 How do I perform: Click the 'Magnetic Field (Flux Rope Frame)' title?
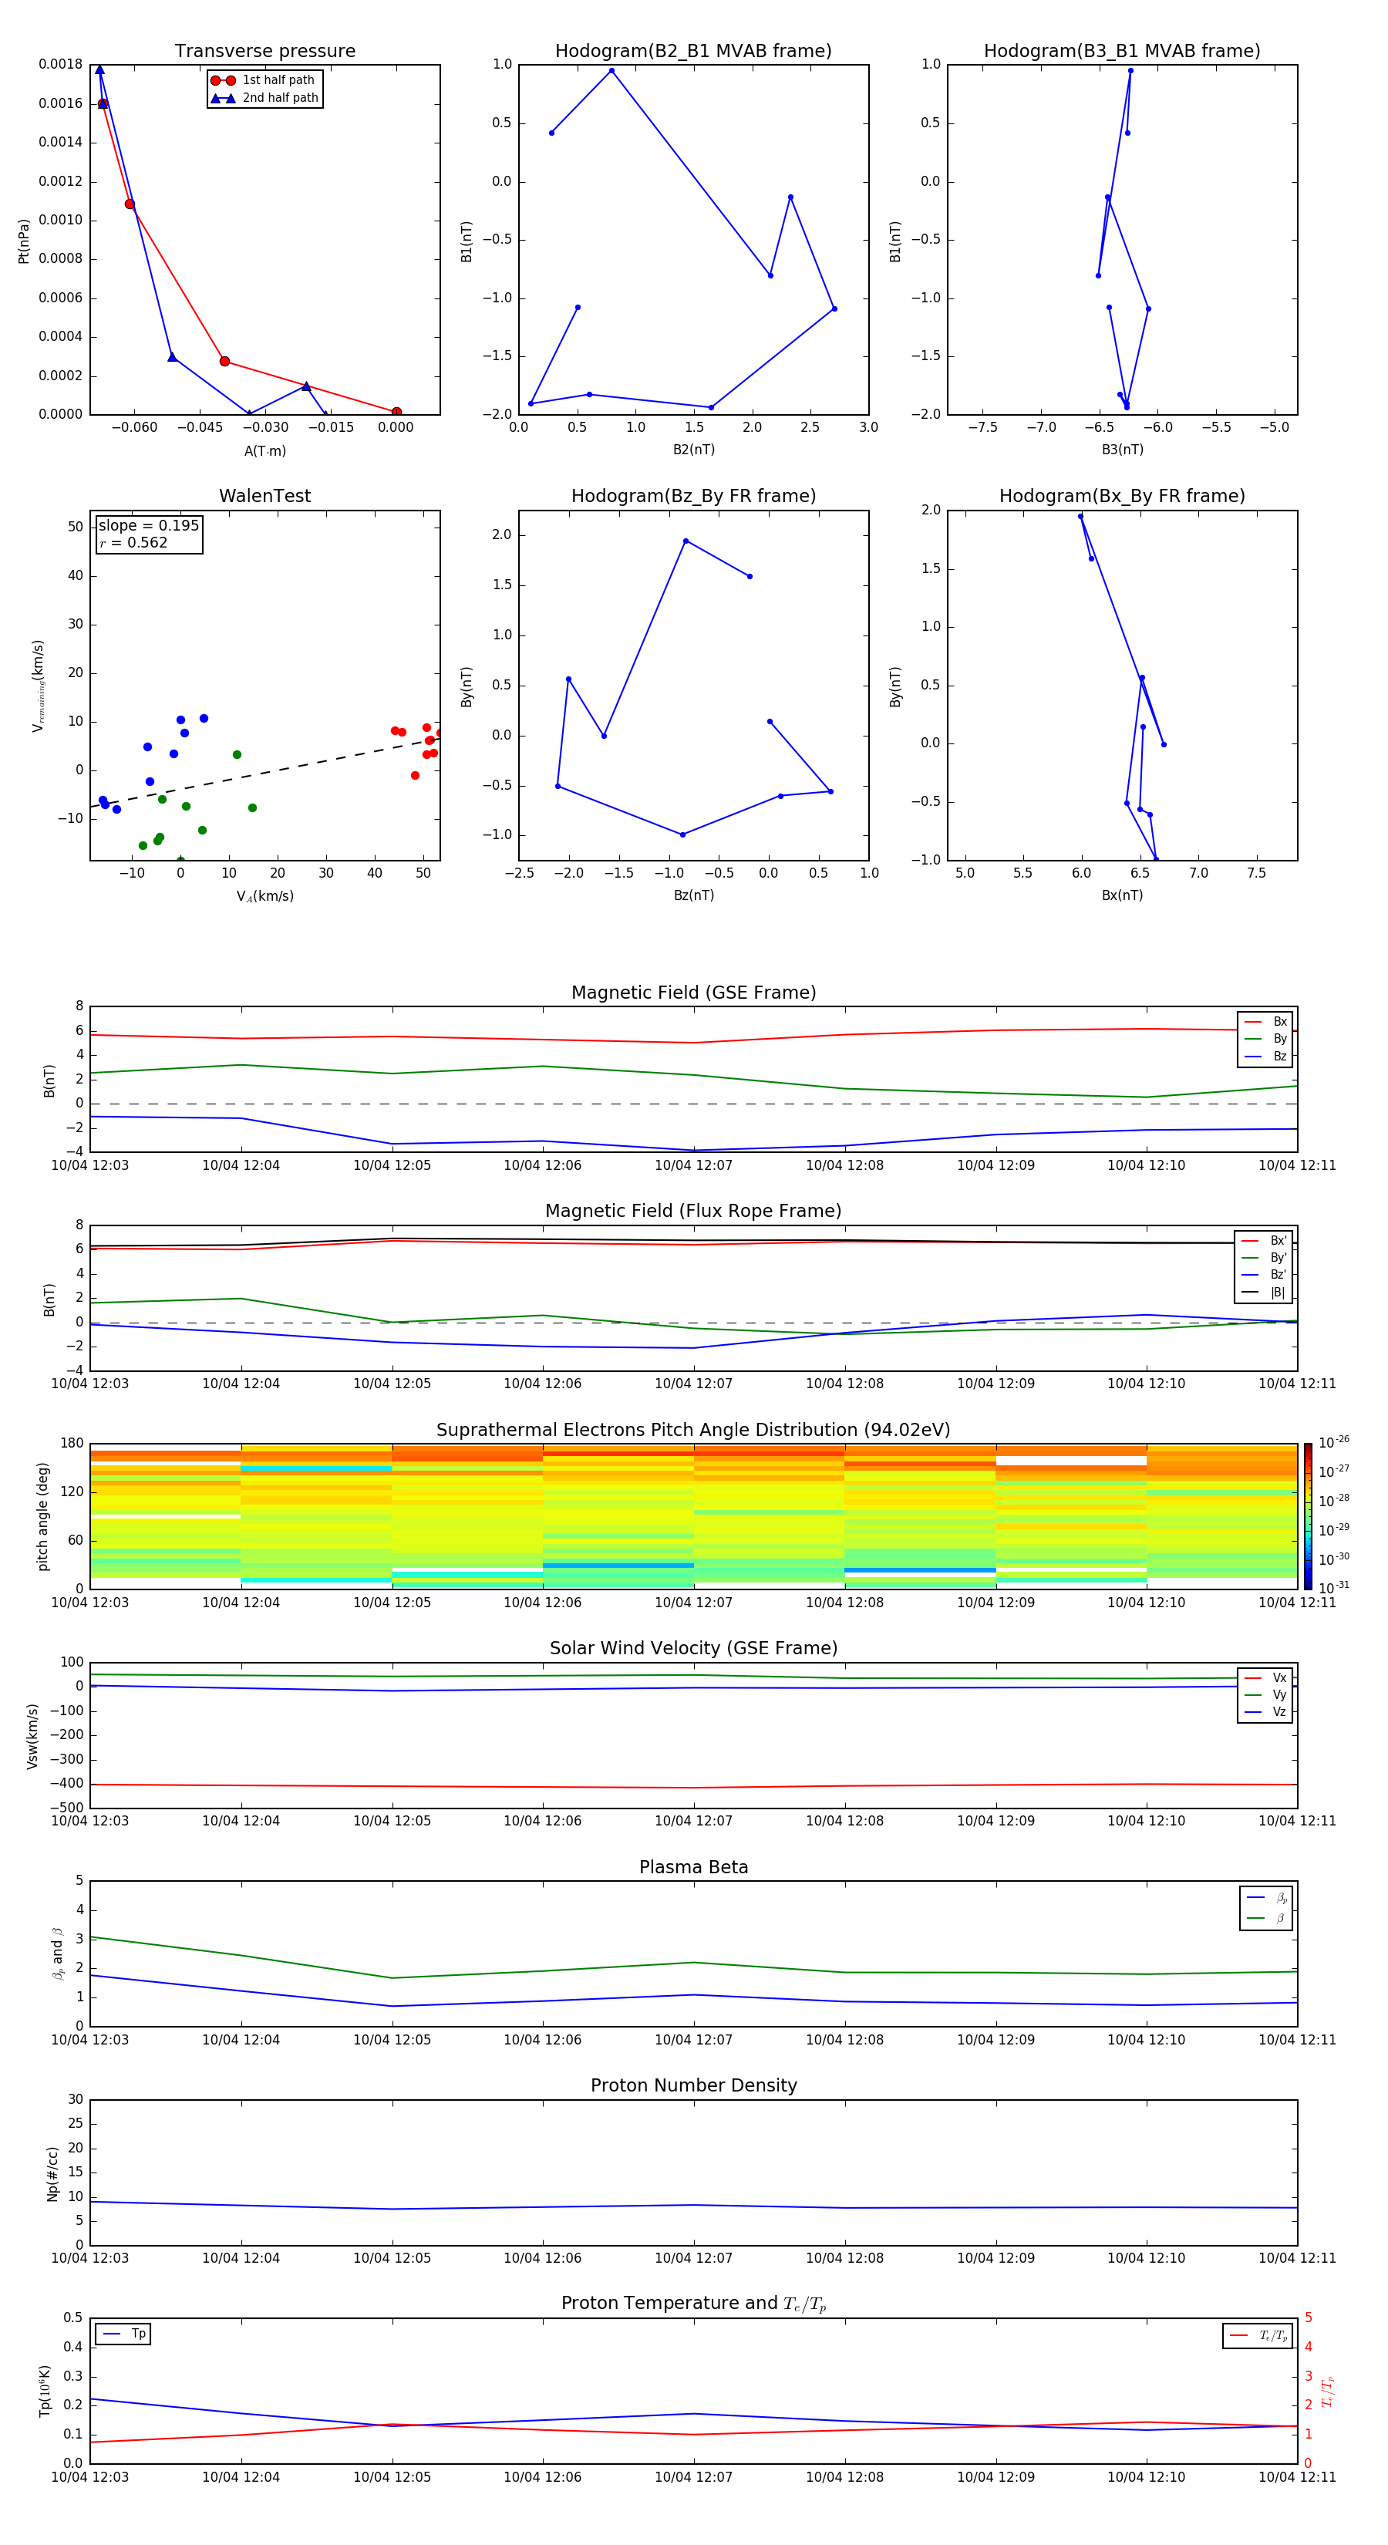click(693, 1212)
